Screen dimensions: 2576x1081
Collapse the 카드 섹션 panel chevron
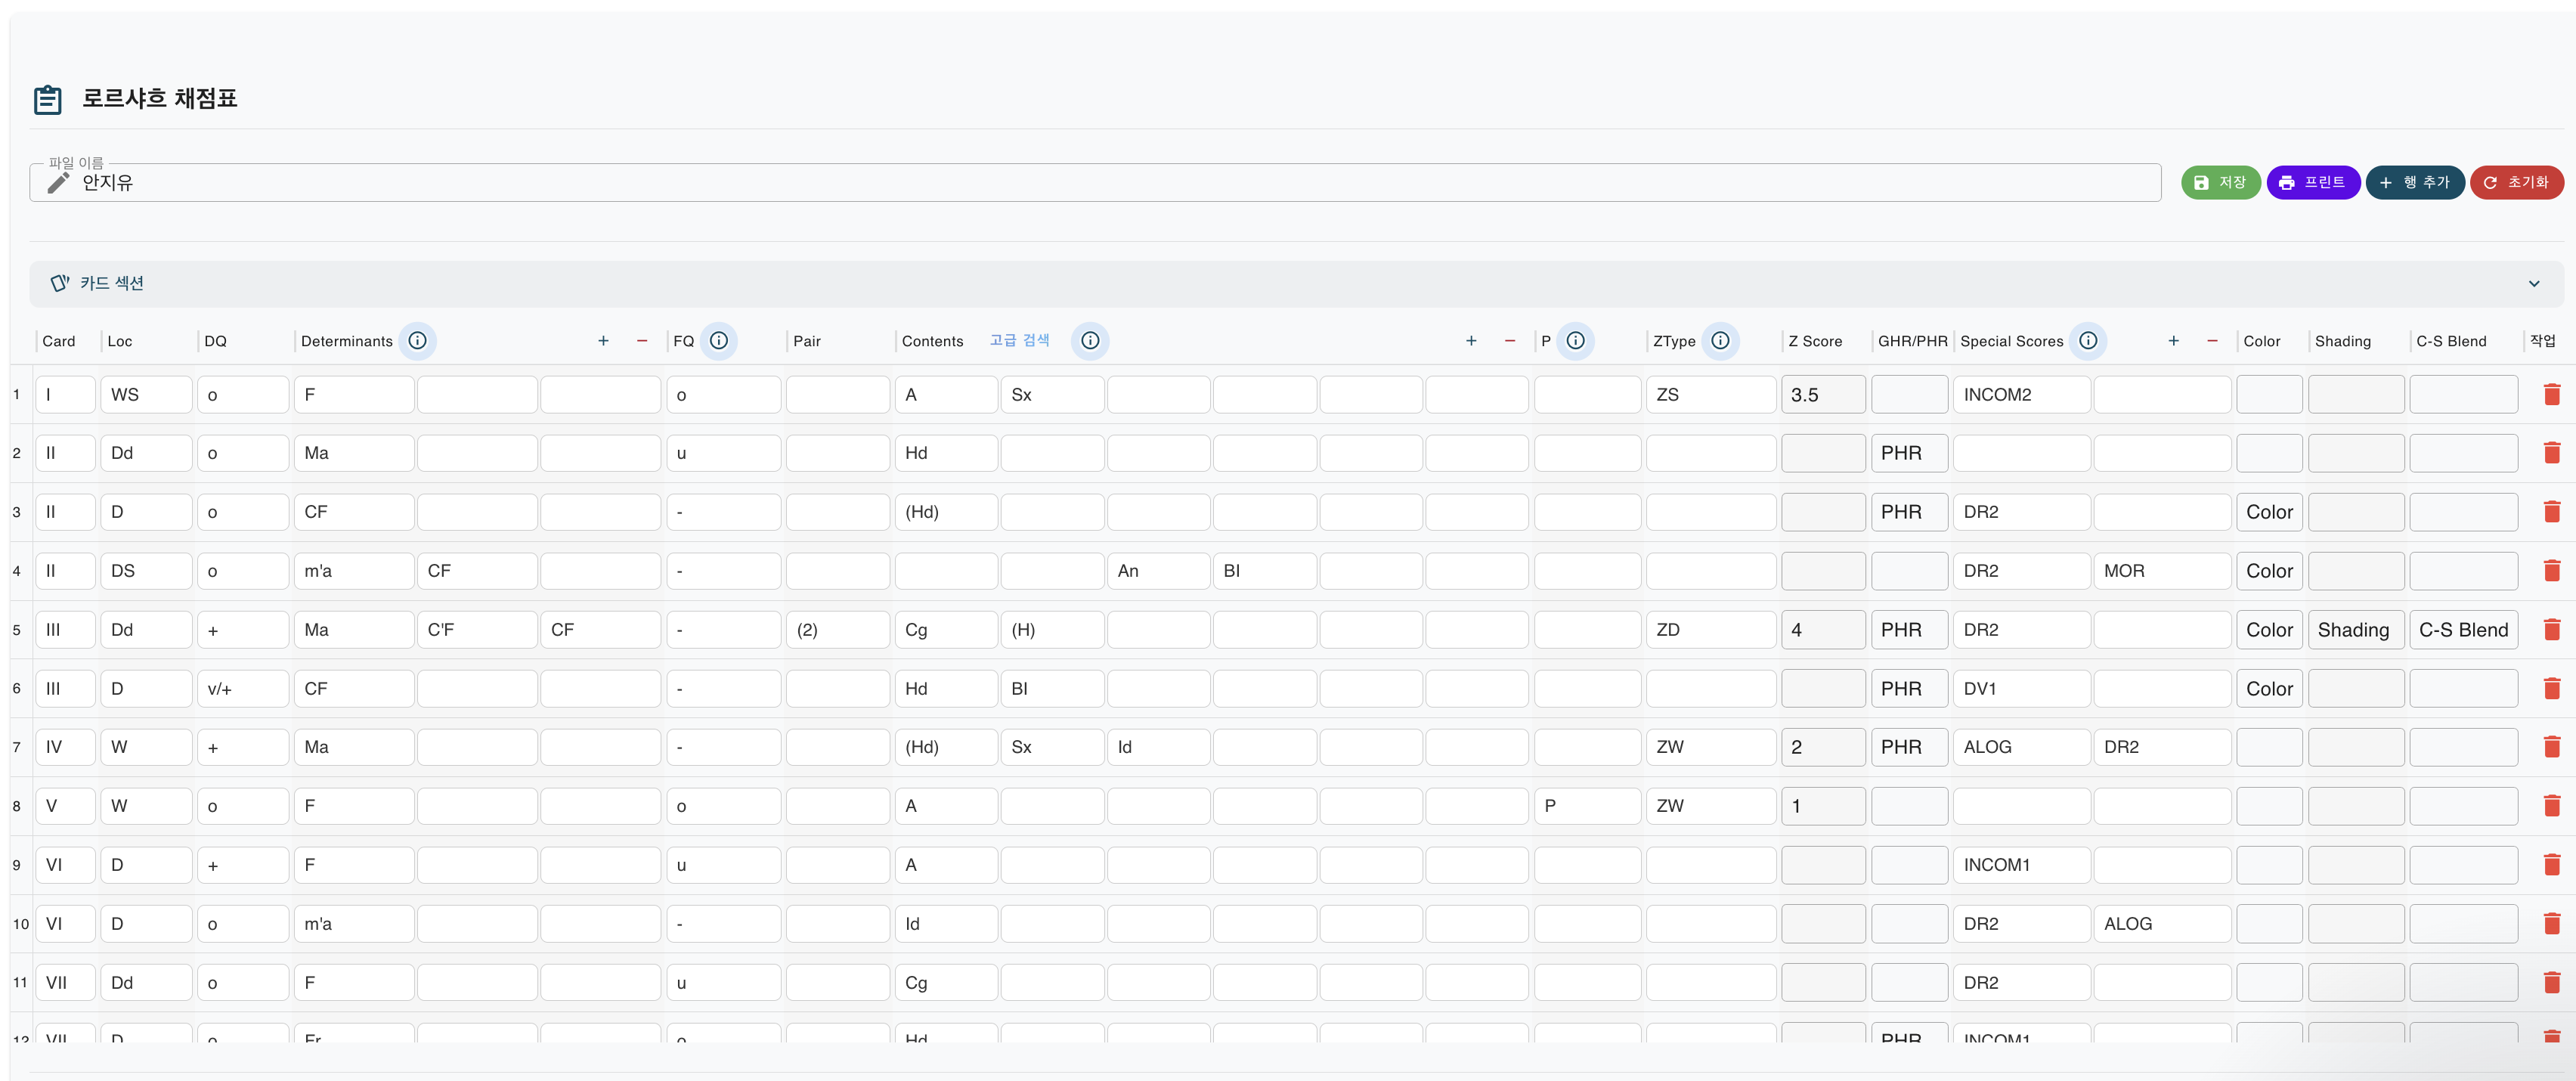coord(2533,284)
